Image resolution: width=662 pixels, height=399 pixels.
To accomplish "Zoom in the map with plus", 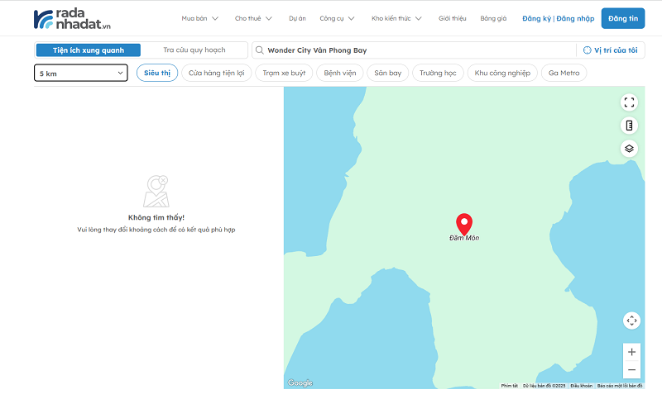I will point(631,352).
